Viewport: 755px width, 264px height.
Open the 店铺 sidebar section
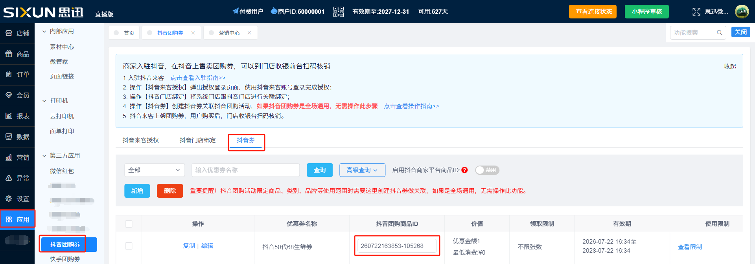(17, 33)
